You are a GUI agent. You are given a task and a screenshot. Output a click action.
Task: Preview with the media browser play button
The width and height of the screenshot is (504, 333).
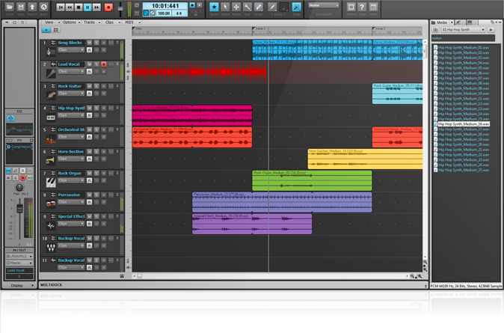[x=491, y=30]
